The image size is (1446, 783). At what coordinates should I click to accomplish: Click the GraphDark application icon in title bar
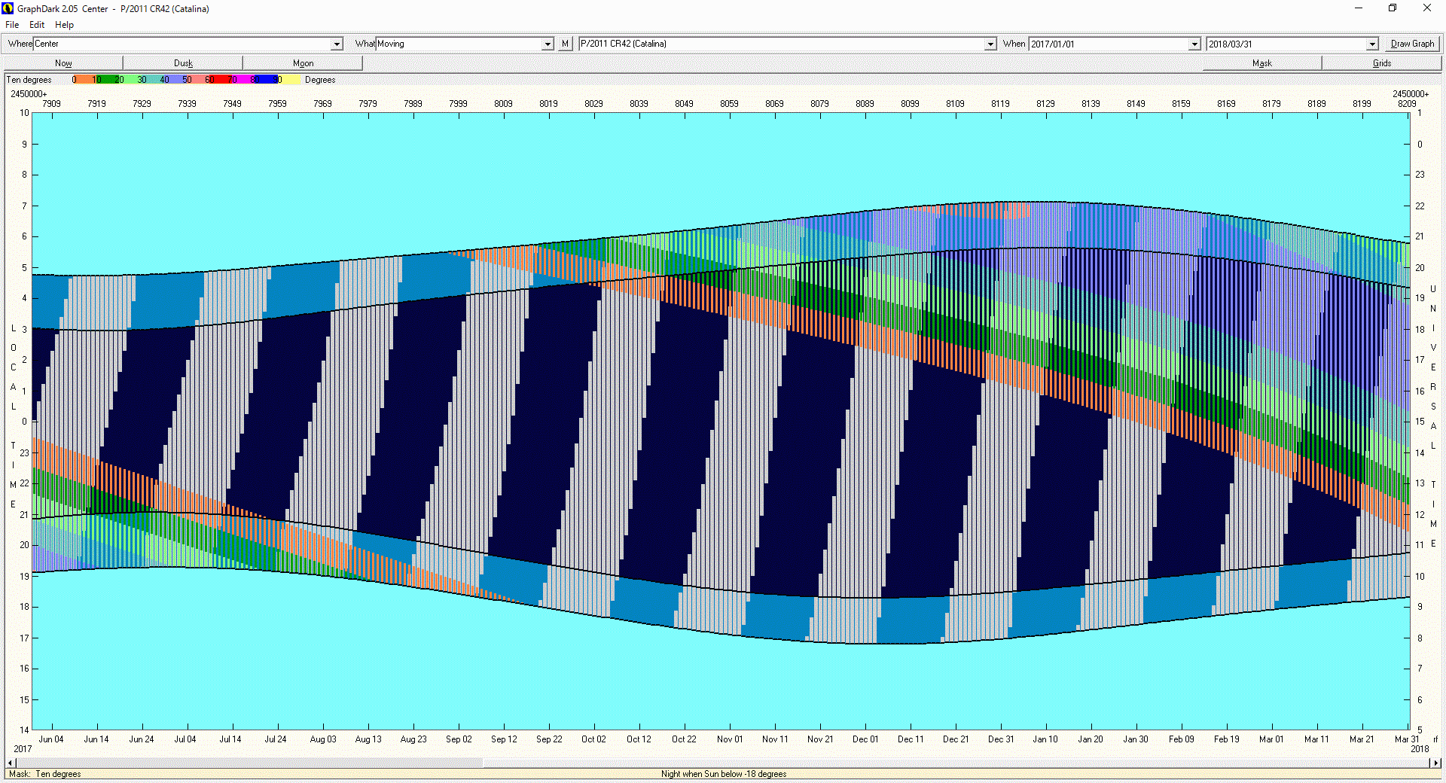(x=8, y=9)
